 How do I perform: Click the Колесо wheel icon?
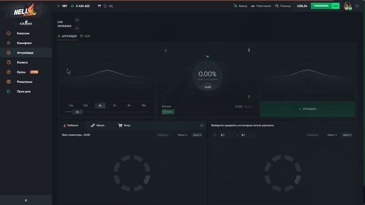pos(9,62)
